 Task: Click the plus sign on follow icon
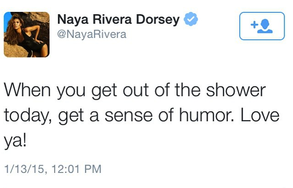point(254,25)
